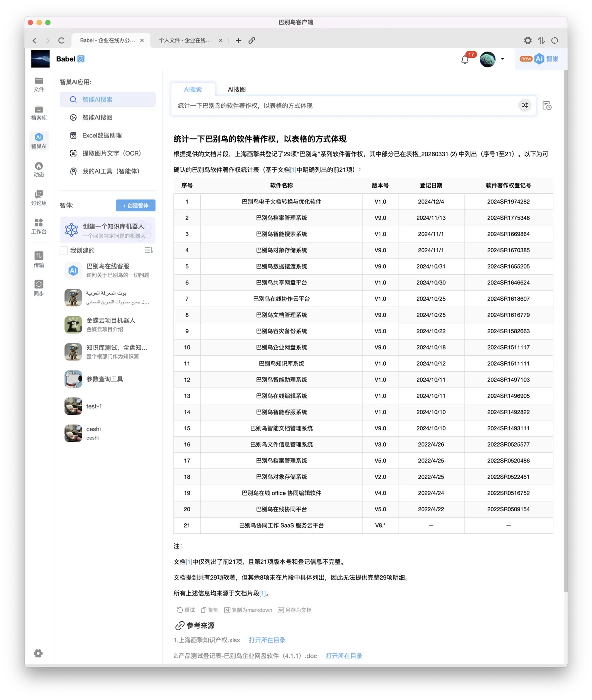Open directory for 上海画擎知识产权.xlsx

267,640
